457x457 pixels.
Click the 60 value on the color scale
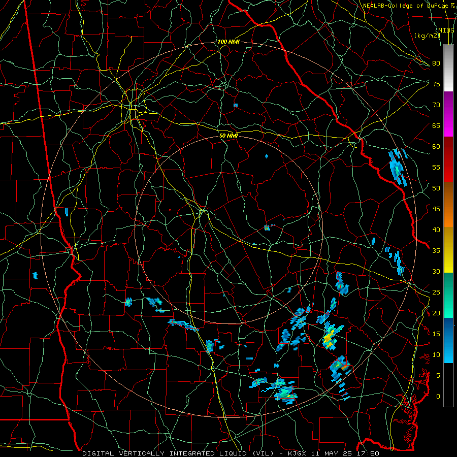[x=436, y=147]
